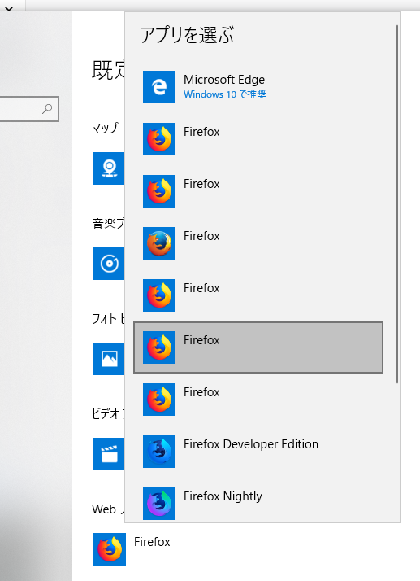Select Firefox with the older globe logo
Screen dimensions: 420x581
(159, 243)
